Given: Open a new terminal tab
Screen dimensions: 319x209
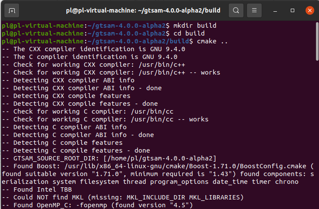Looking at the screenshot, I should [x=12, y=10].
